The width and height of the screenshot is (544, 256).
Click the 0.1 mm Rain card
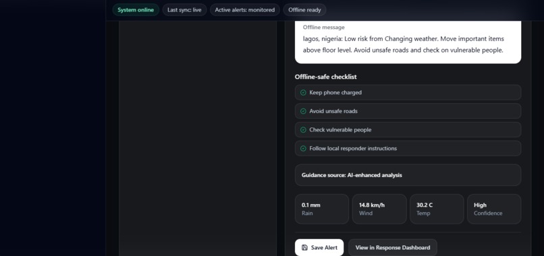(322, 209)
